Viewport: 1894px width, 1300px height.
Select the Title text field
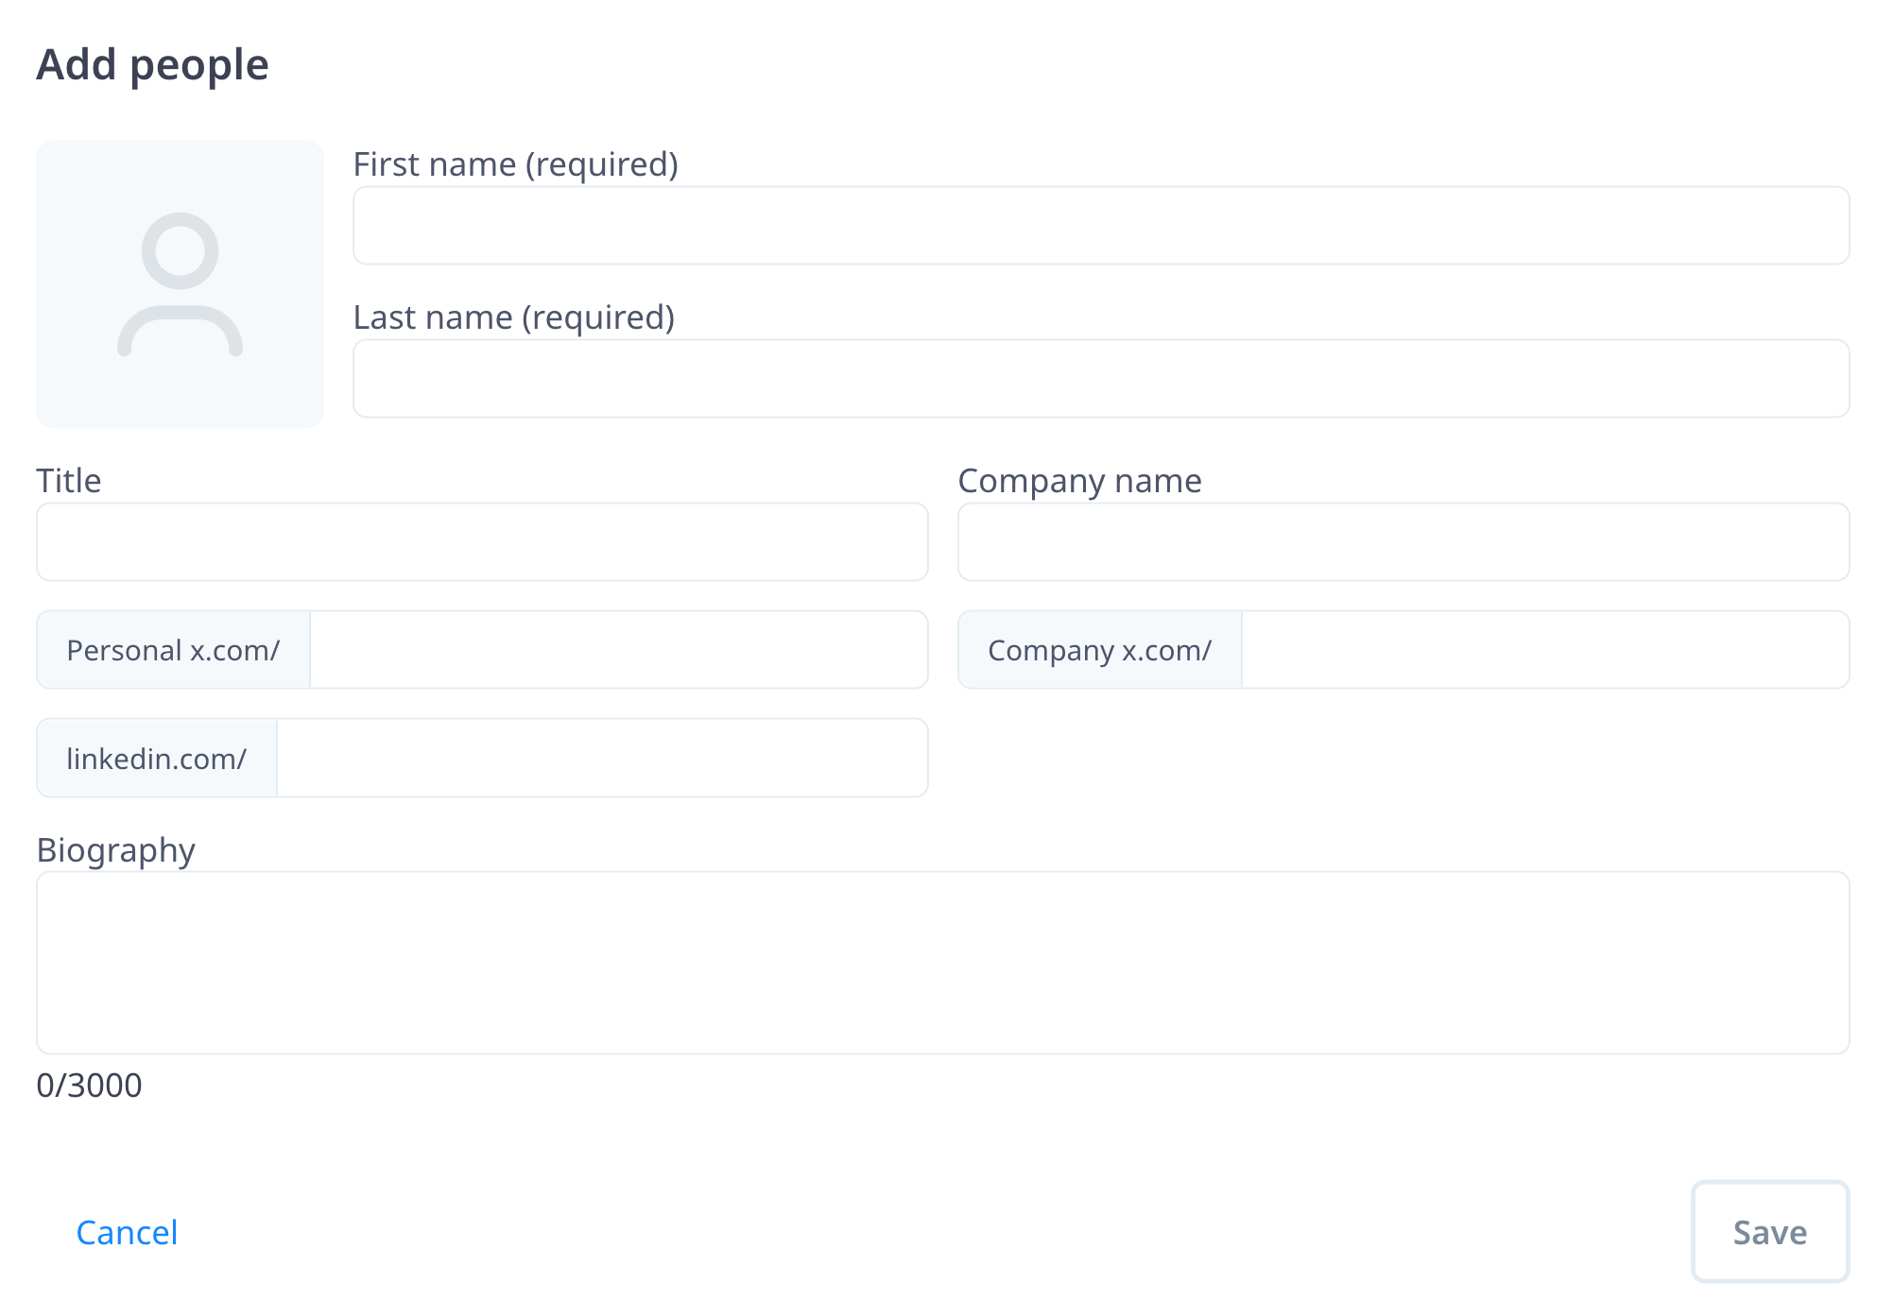coord(482,542)
